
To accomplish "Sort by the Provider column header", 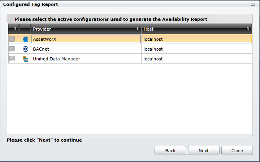I will pos(79,29).
